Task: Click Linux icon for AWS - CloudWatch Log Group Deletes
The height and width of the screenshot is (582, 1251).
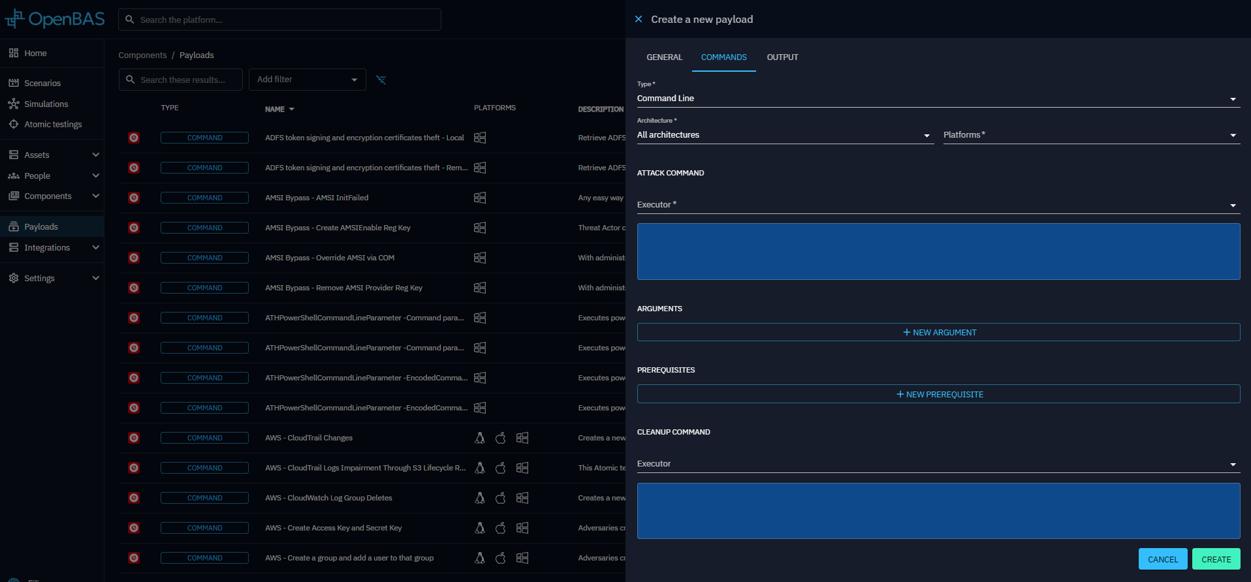Action: [480, 498]
